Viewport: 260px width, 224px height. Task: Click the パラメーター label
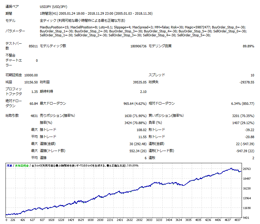coord(15,31)
